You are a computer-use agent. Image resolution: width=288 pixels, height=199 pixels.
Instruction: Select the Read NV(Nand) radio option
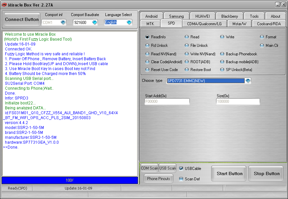[x=161, y=54]
